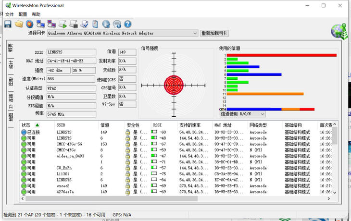Open the yellow folder toolbar icon
This screenshot has width=351, height=221.
(19, 24)
